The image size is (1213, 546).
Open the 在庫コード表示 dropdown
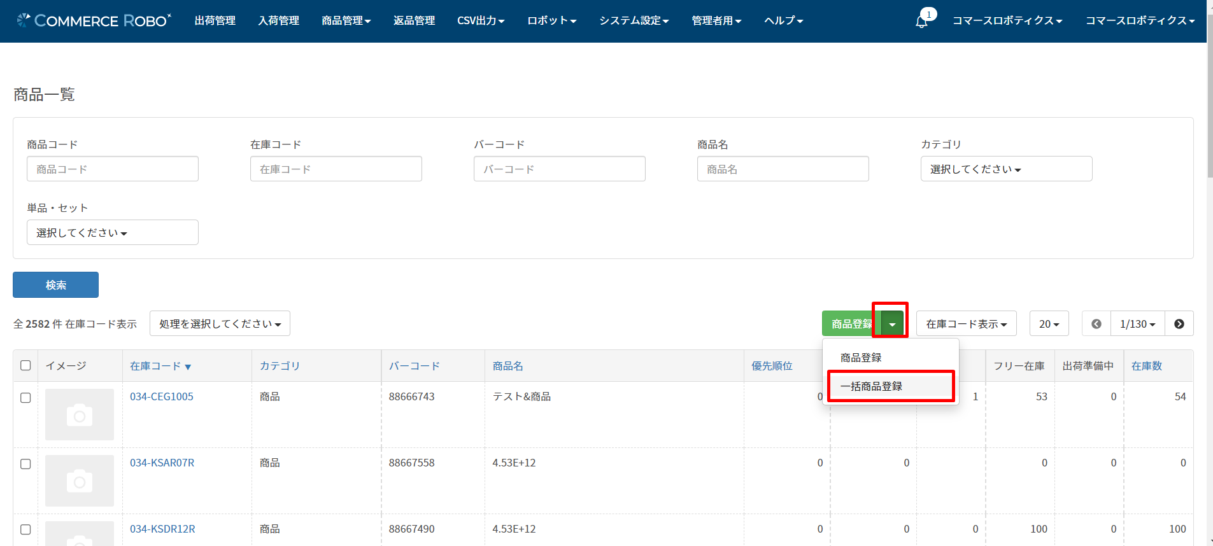(x=967, y=324)
